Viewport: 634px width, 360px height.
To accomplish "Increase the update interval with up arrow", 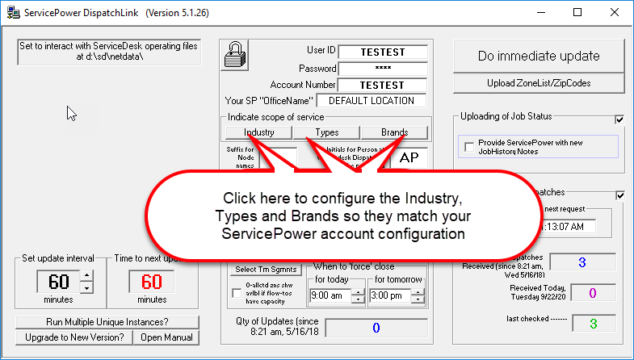I will pos(88,277).
